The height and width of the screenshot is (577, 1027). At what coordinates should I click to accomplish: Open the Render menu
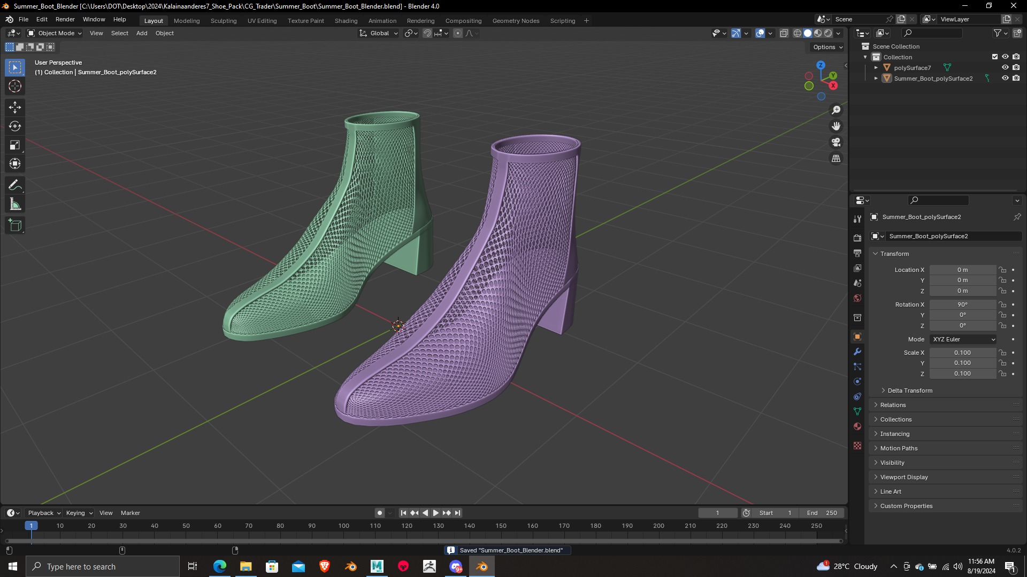(65, 19)
